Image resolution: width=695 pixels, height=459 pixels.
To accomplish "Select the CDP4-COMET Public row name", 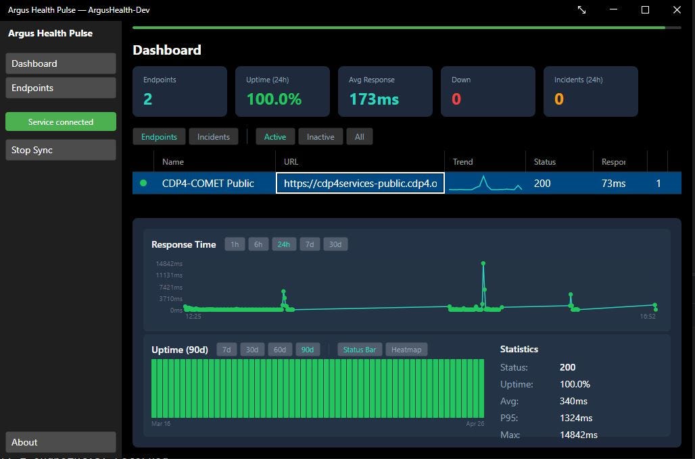I will pyautogui.click(x=208, y=183).
